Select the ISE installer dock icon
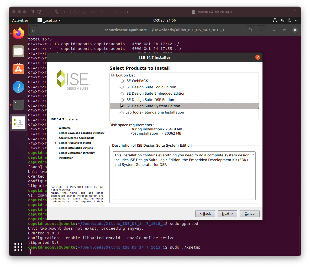Screen dimensions: 310x267 click(18, 123)
